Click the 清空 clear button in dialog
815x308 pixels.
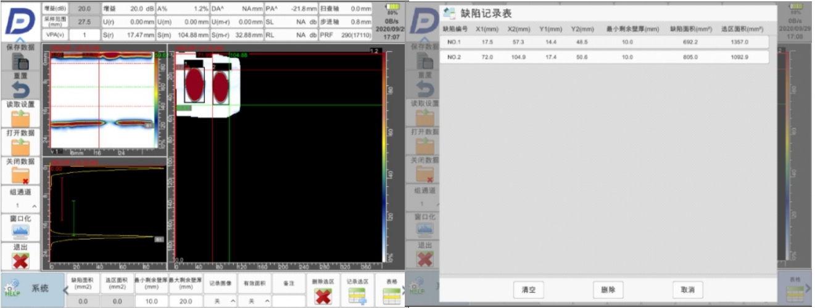pos(528,290)
